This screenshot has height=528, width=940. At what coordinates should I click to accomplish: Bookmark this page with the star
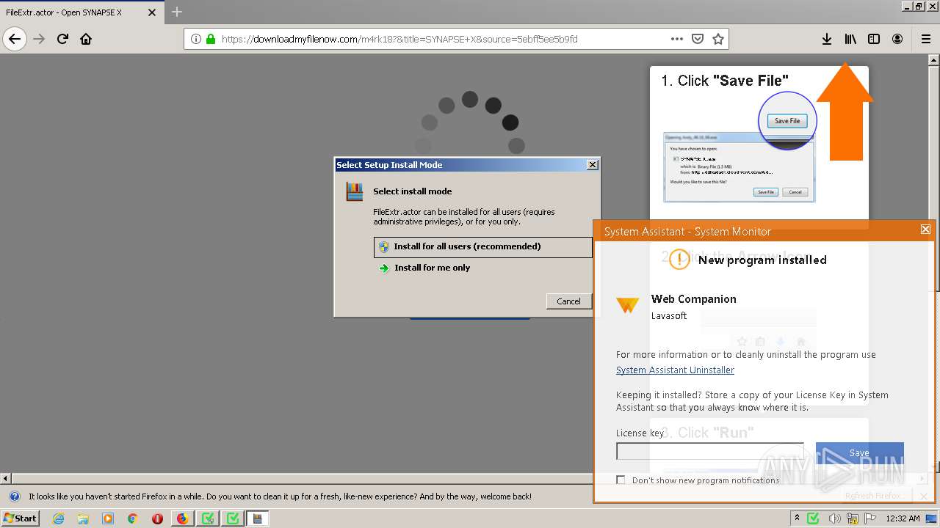pos(718,39)
